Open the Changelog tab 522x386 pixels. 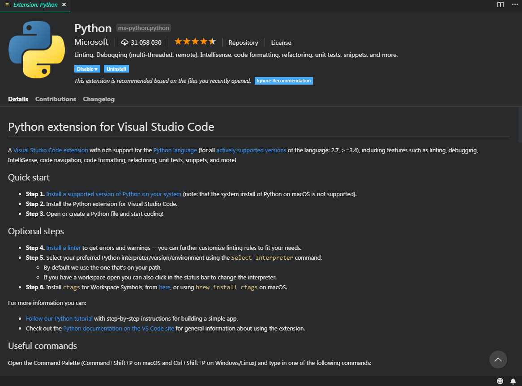(98, 99)
